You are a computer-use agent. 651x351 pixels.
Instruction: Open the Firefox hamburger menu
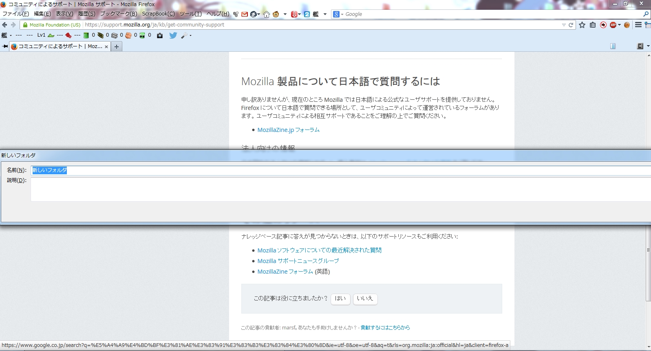point(638,25)
